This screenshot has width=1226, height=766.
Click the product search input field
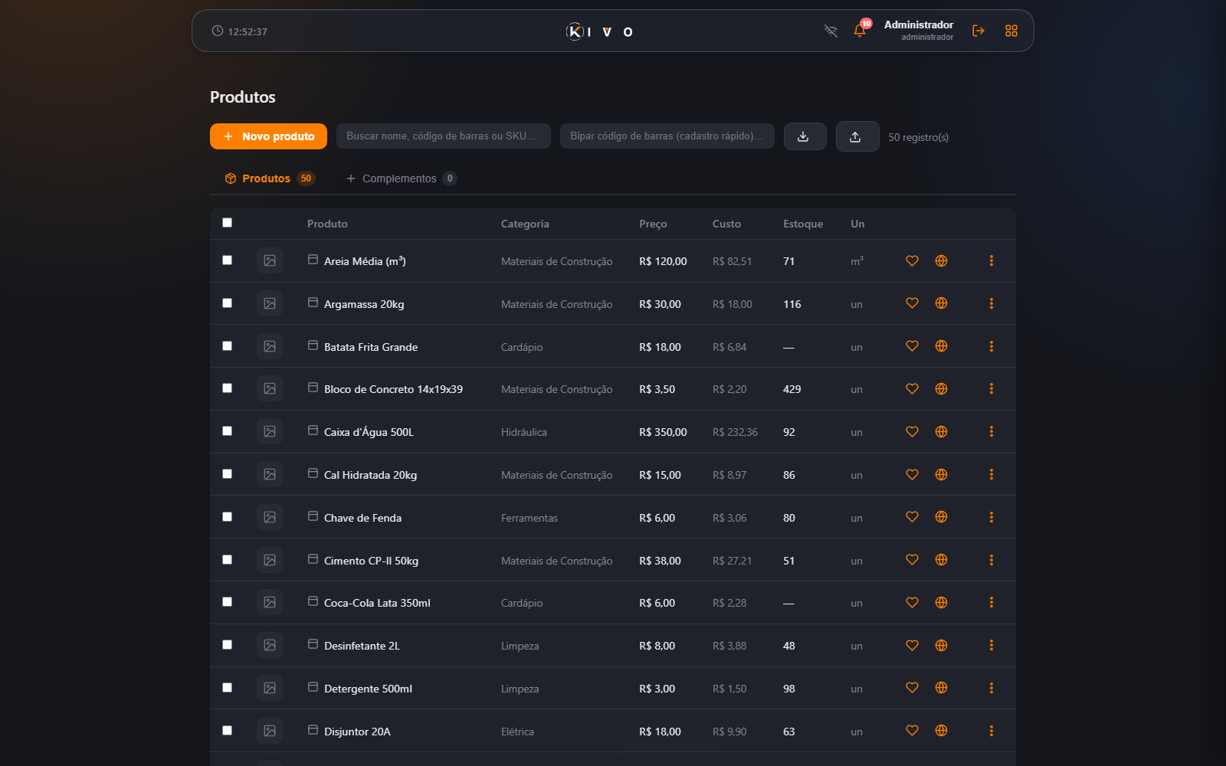444,136
